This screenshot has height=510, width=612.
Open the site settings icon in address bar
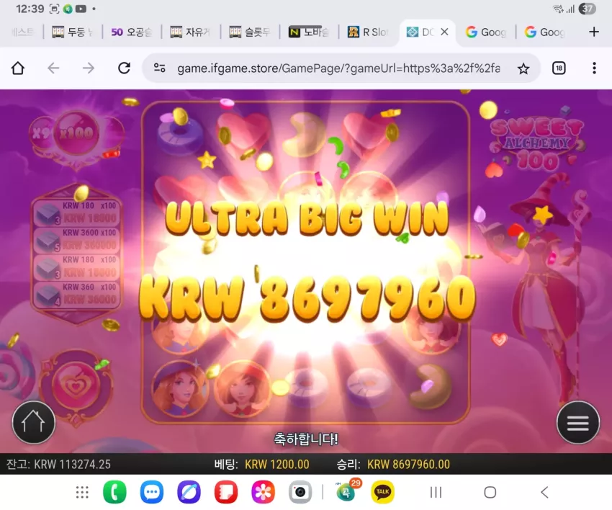(160, 68)
